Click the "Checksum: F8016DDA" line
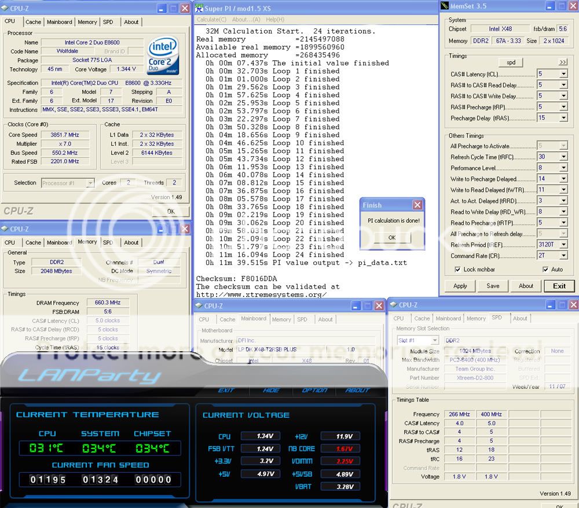 pos(236,278)
